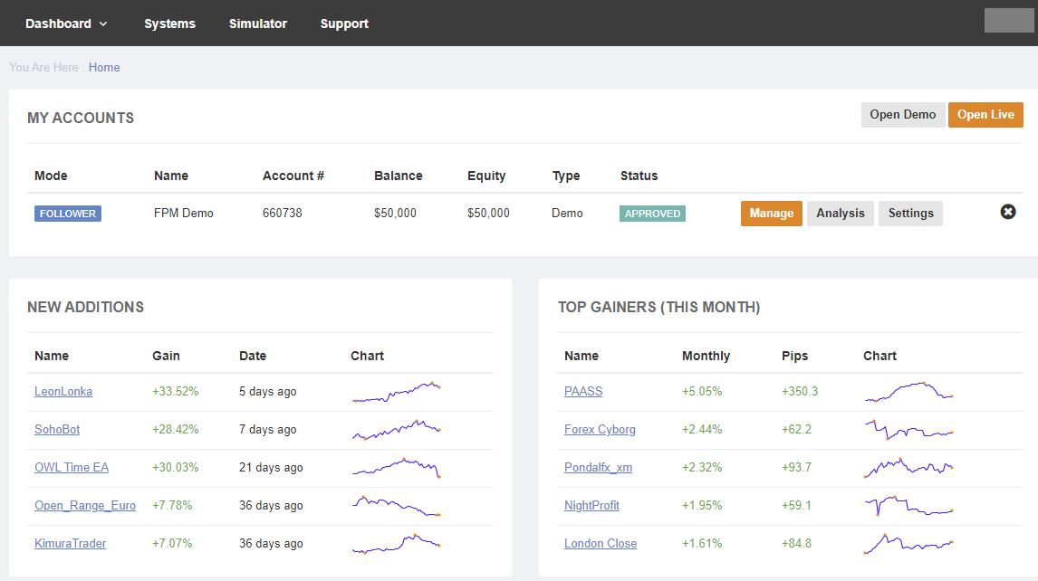This screenshot has height=581, width=1038.
Task: Select the account number 660738
Action: pos(282,213)
